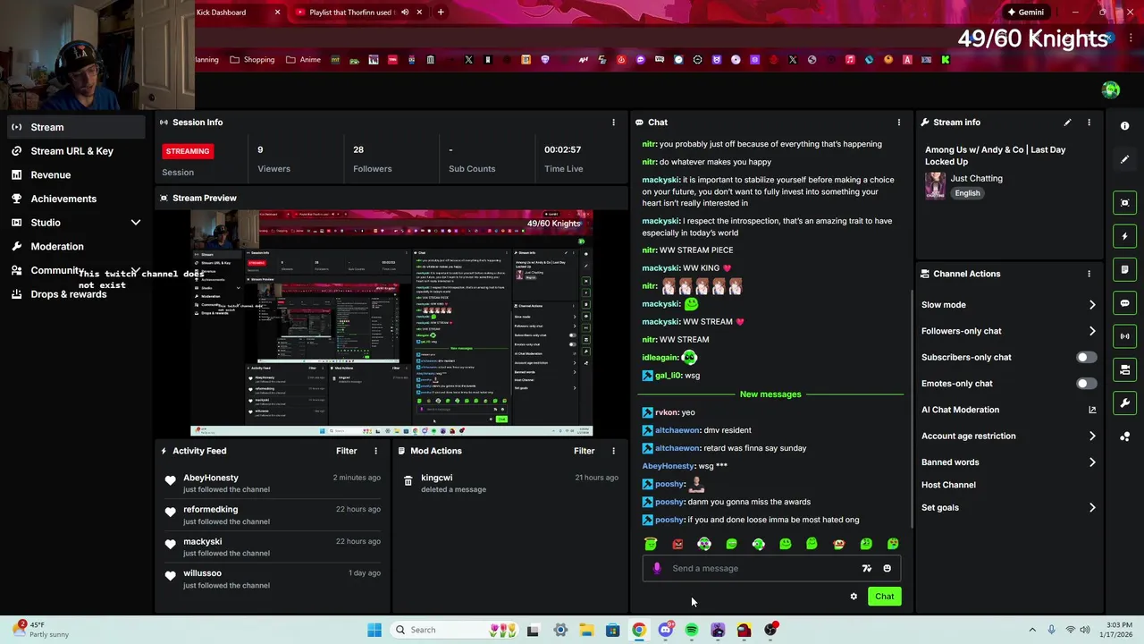The image size is (1144, 644).
Task: Open Channel Actions three-dot menu
Action: click(x=1089, y=274)
